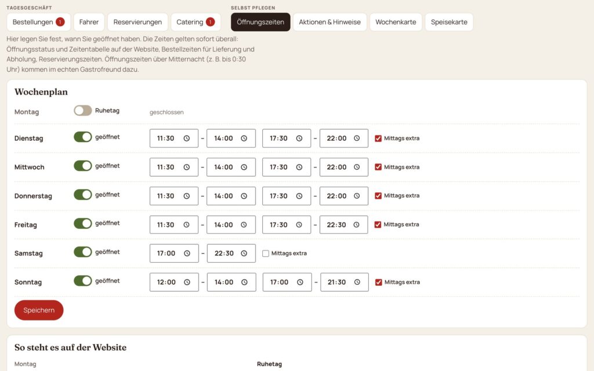Uncheck Mittags extra for Donnerstag
Viewport: 594px width, 371px height.
(x=378, y=196)
